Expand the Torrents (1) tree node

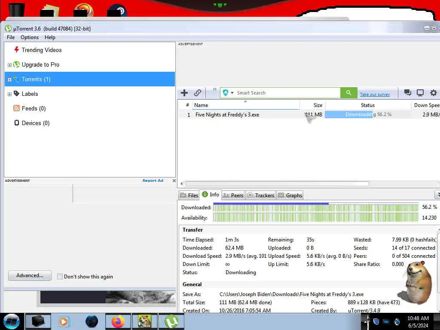tap(9, 79)
